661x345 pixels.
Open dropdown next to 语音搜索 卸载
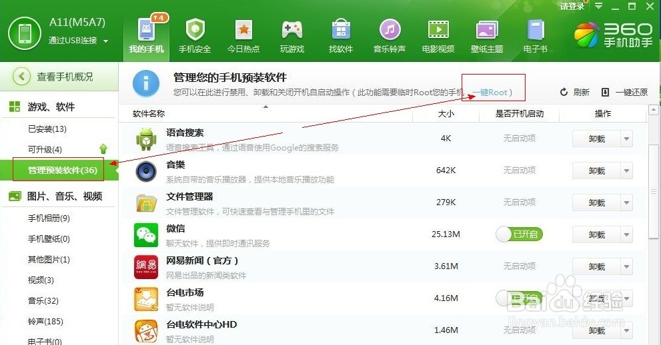tap(626, 139)
